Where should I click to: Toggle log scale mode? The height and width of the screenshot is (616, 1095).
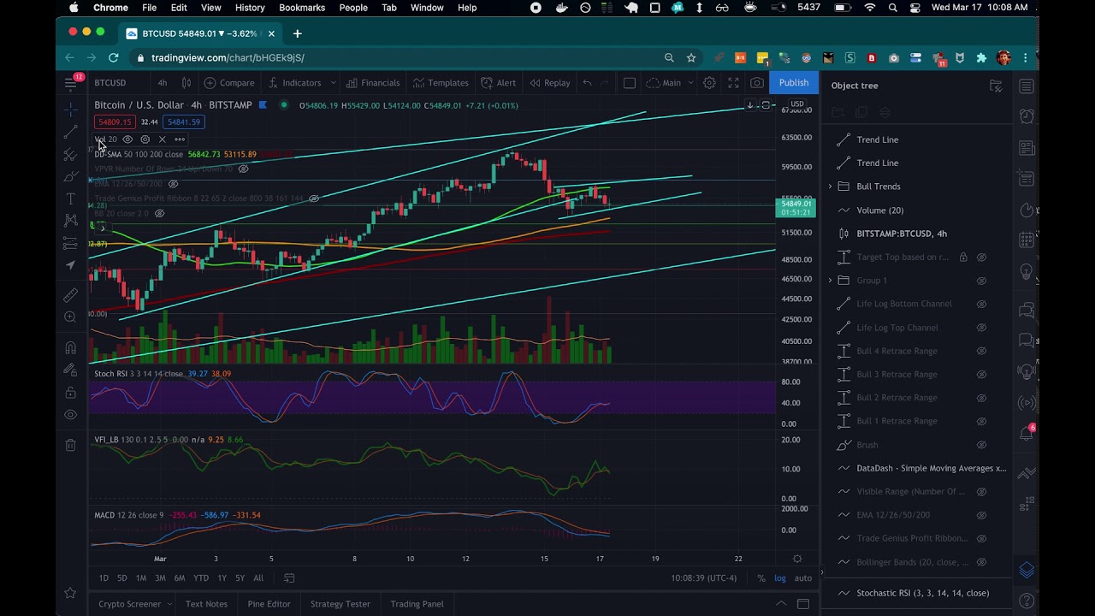click(x=780, y=578)
